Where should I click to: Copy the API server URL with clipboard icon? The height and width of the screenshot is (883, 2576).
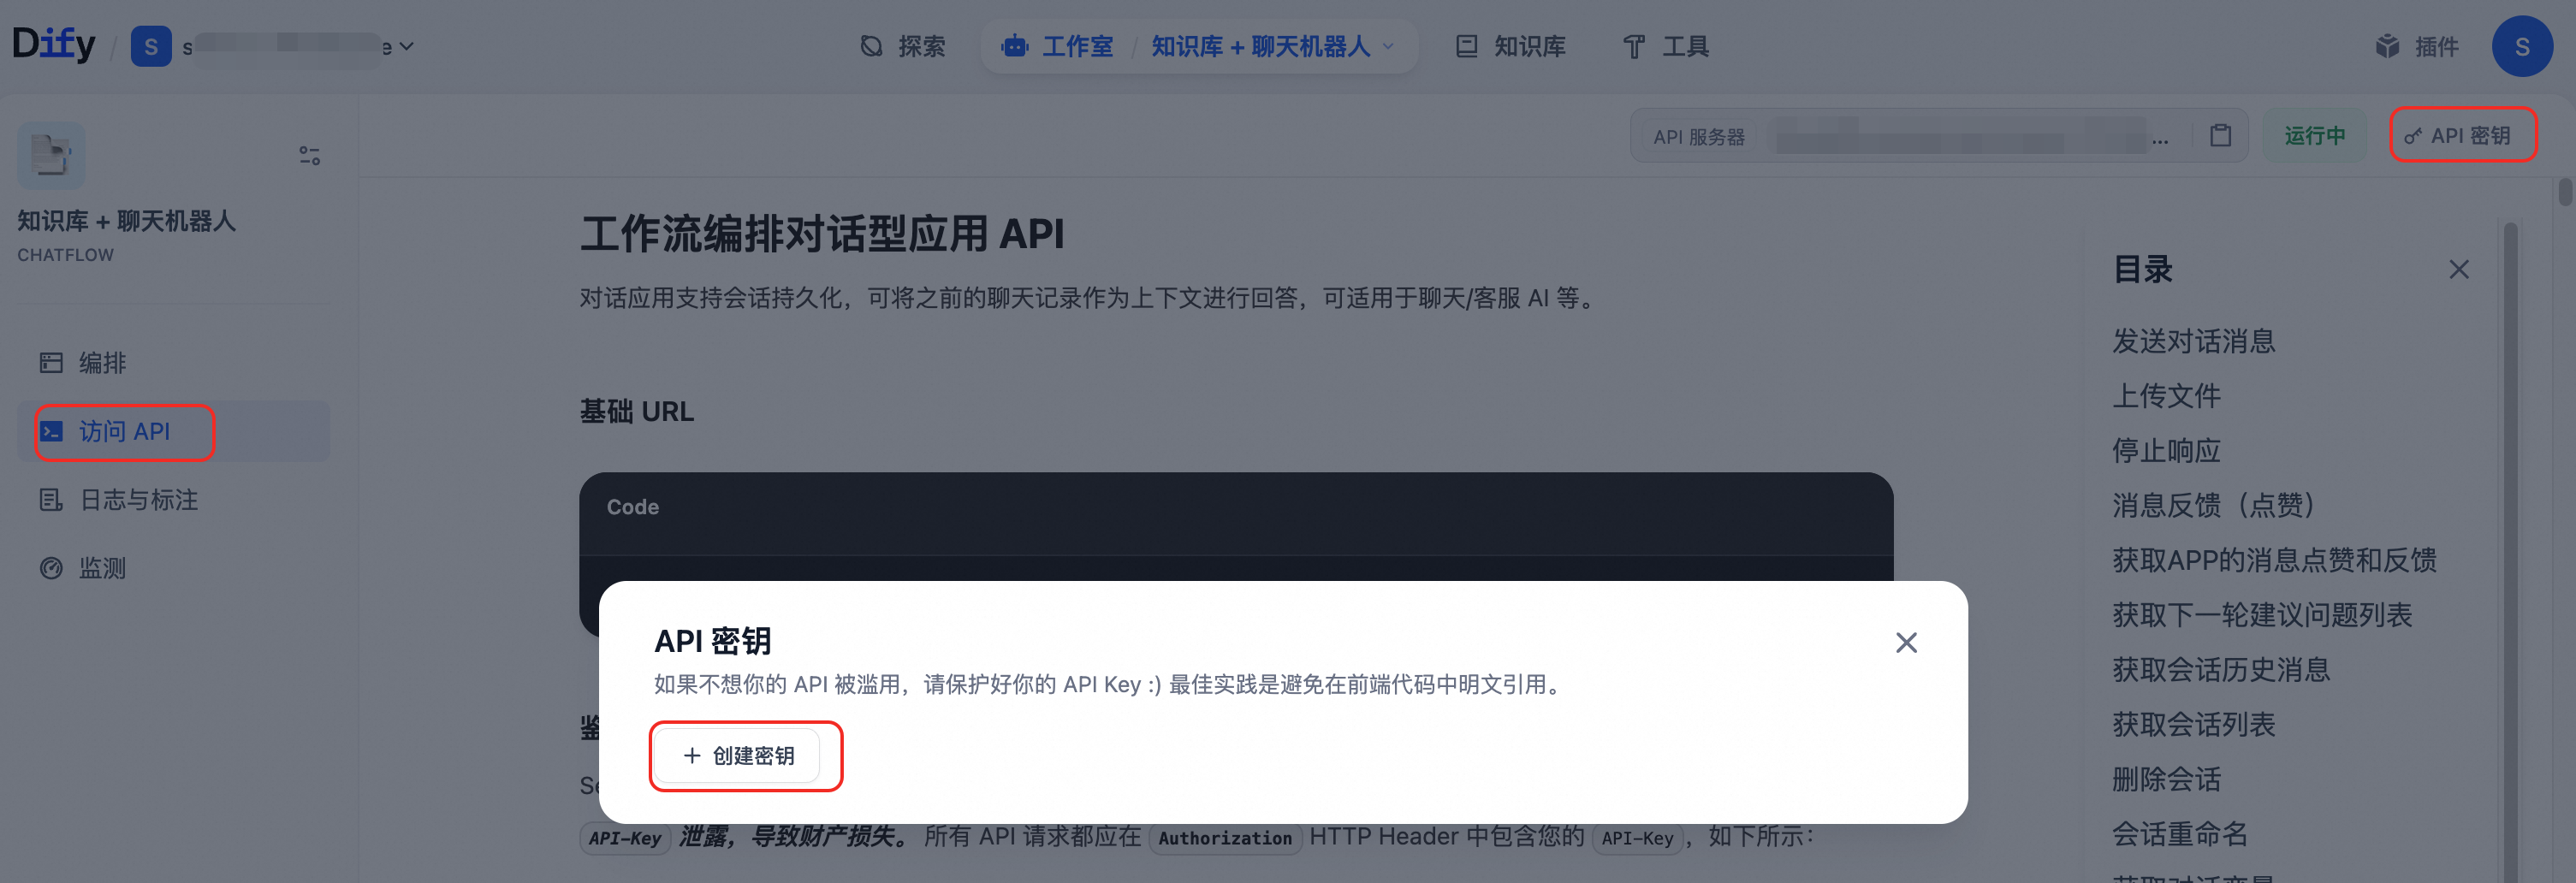pos(2220,135)
